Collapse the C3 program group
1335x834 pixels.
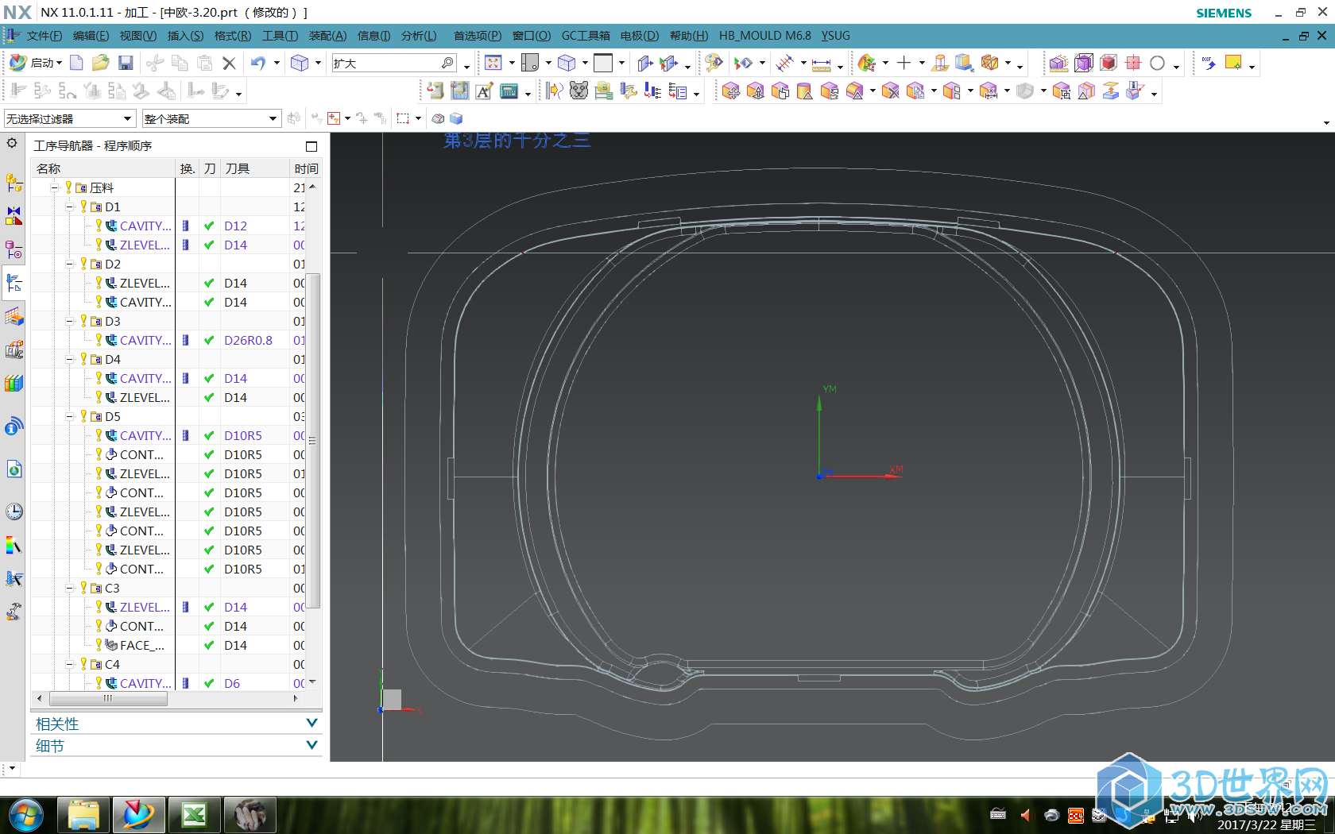70,588
